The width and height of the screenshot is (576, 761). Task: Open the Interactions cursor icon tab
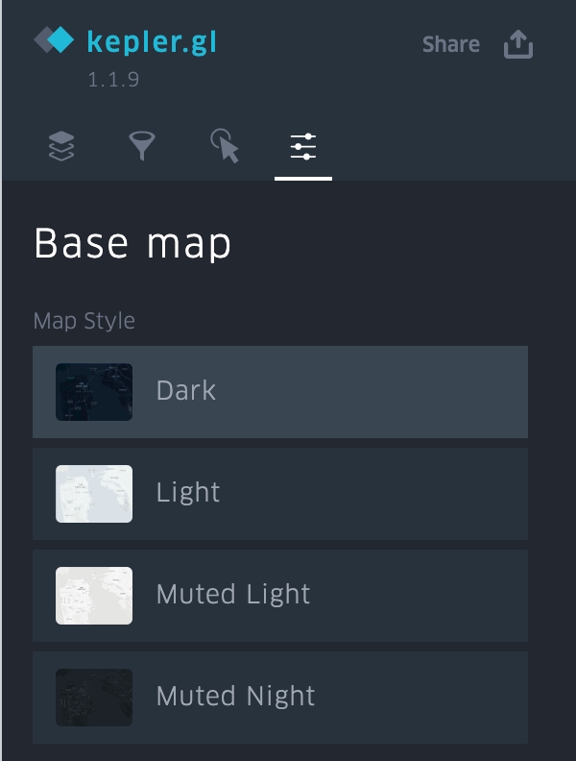click(225, 146)
